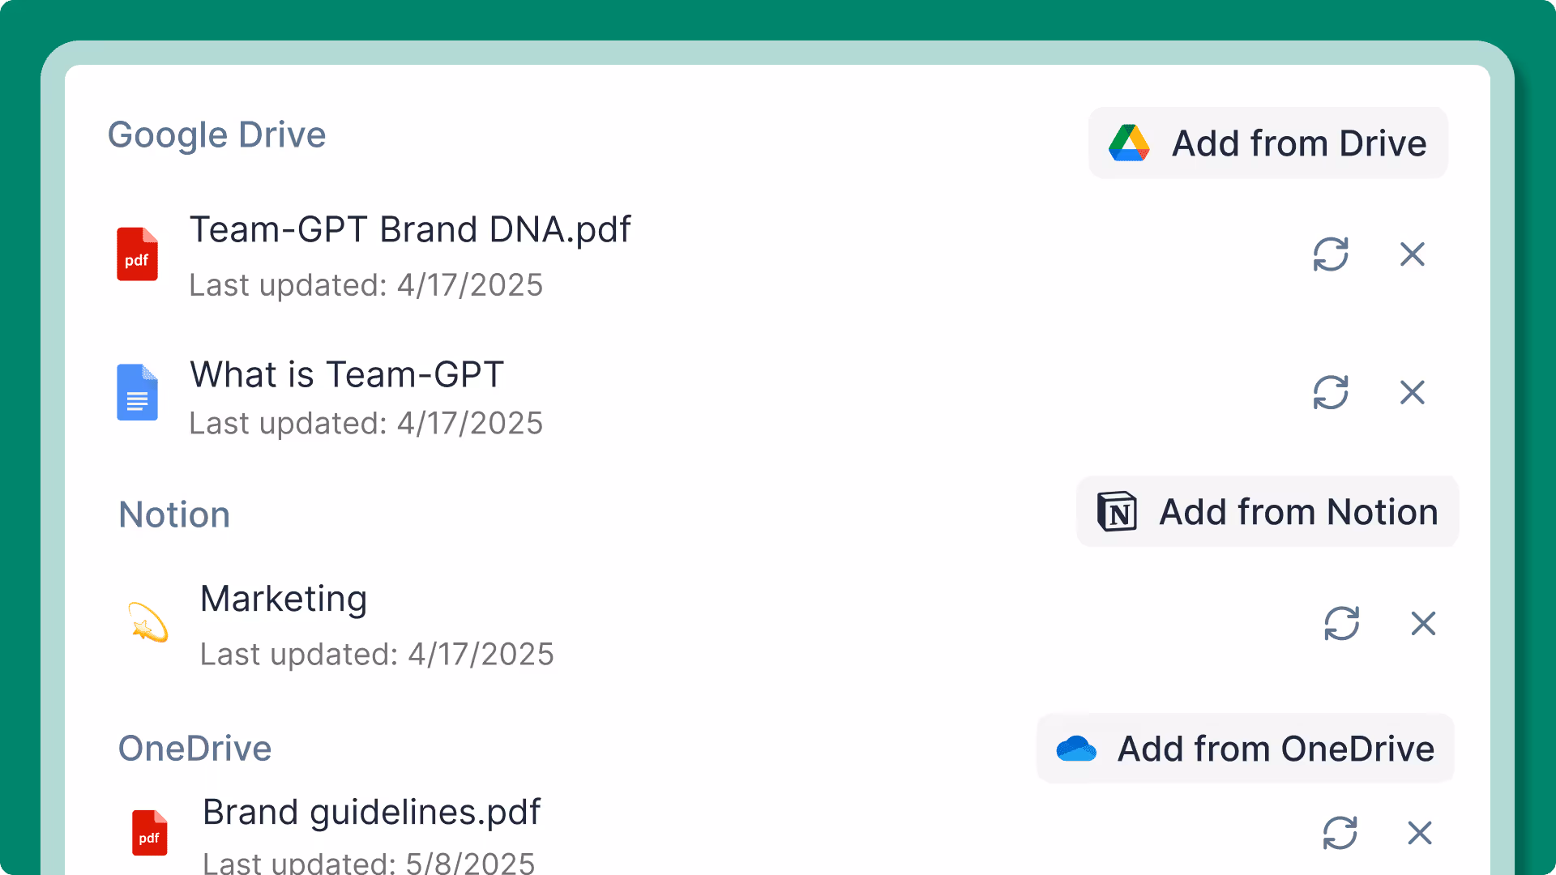Open the What is Team-GPT file name
The image size is (1556, 875).
tap(347, 375)
